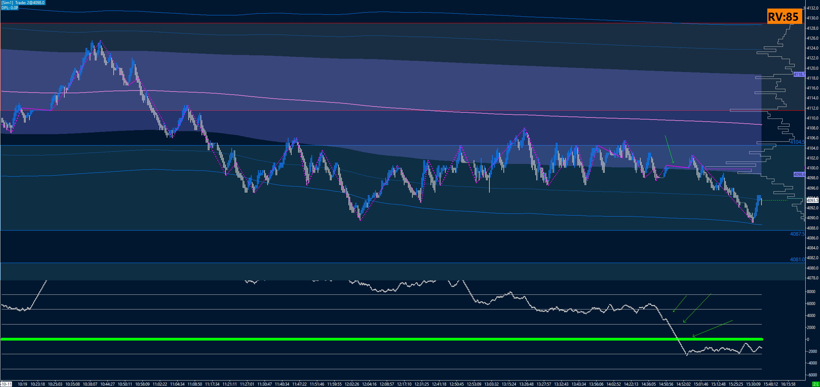Click the 12:02:26 time axis label
Image resolution: width=820 pixels, height=387 pixels.
(x=352, y=384)
